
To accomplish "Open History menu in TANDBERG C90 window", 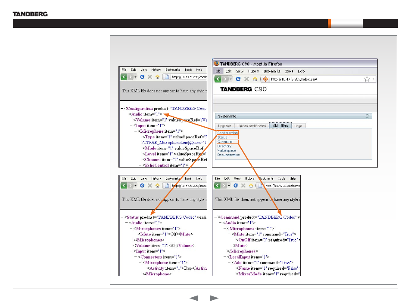I will click(x=253, y=71).
